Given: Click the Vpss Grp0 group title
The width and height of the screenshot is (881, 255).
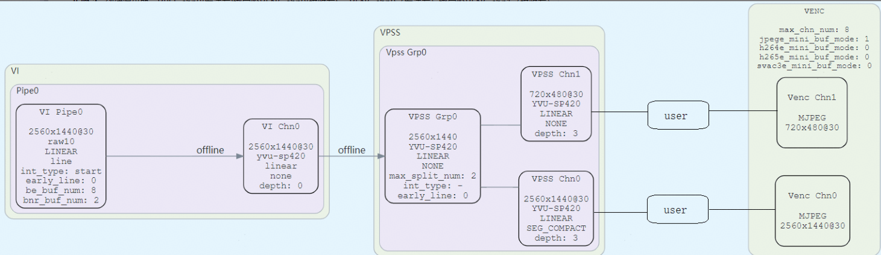Looking at the screenshot, I should pos(406,52).
